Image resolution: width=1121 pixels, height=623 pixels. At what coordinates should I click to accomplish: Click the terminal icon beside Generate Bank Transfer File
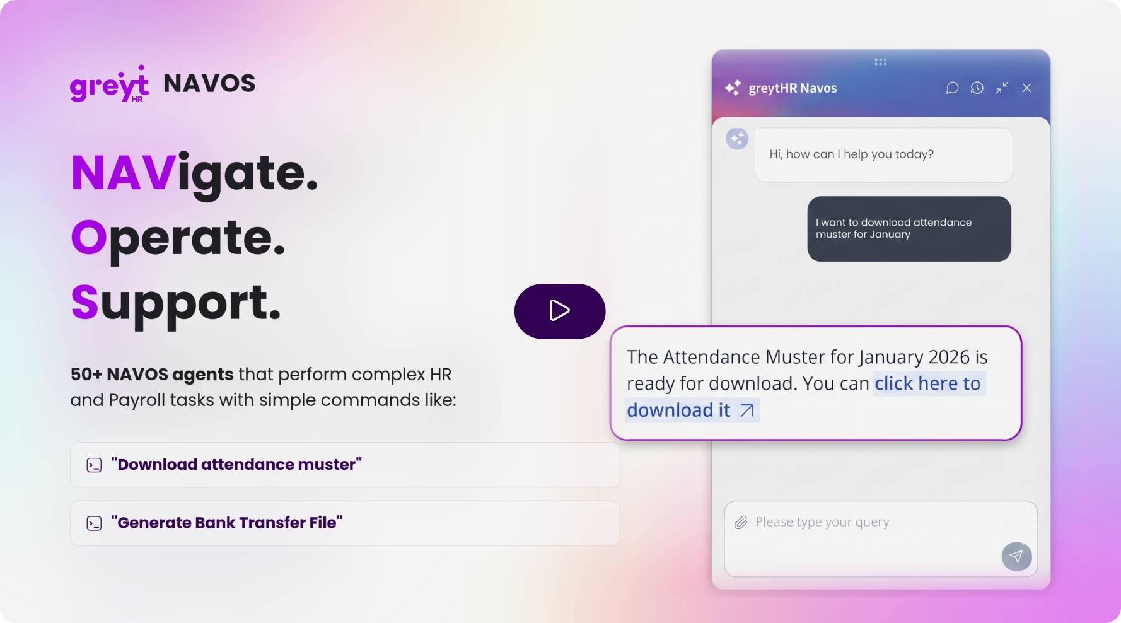[x=94, y=523]
